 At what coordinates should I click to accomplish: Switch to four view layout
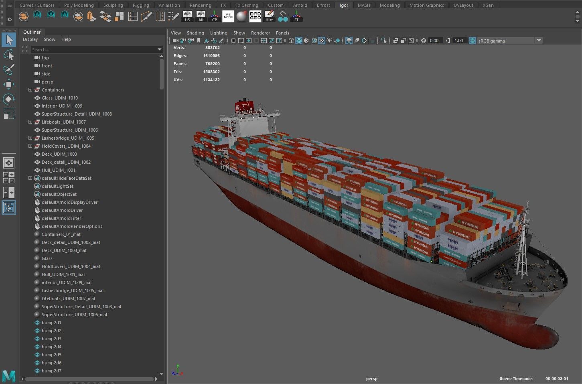(9, 178)
